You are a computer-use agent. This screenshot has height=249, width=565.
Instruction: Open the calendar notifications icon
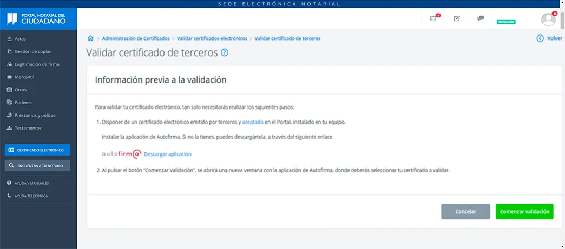(433, 18)
